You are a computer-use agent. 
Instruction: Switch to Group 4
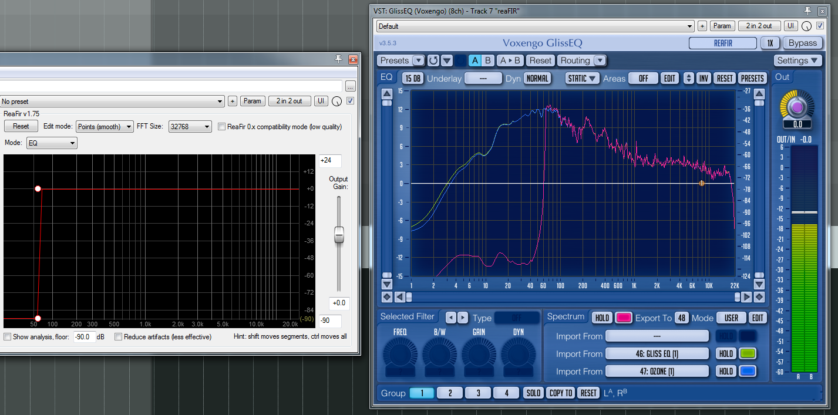pos(507,393)
